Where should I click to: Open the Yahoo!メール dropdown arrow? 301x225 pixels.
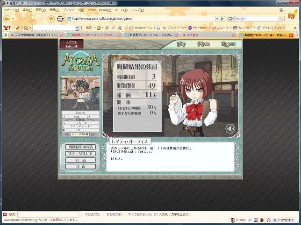tap(154, 28)
